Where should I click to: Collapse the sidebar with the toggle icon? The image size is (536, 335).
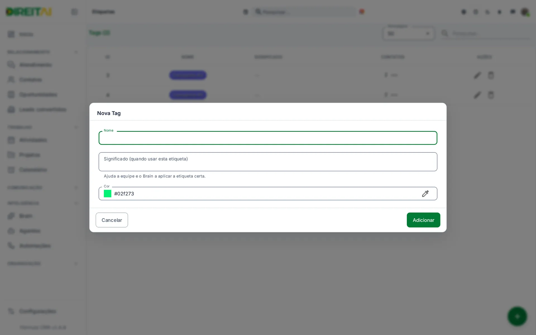tap(74, 12)
